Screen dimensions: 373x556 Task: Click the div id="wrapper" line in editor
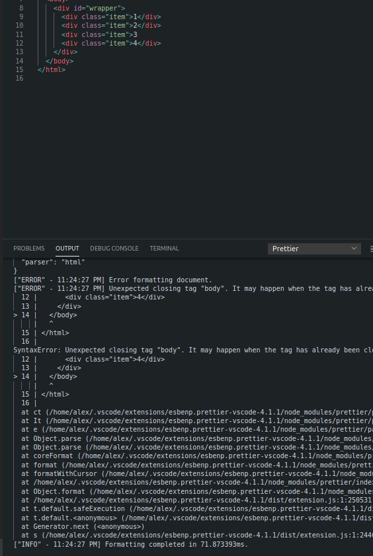(x=89, y=8)
